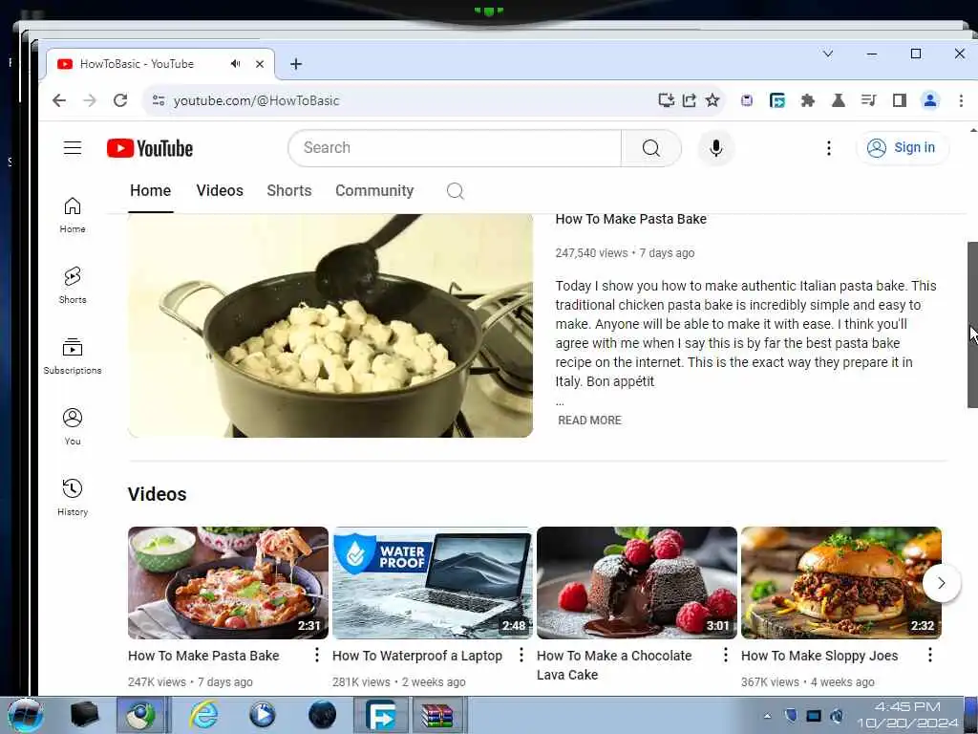The width and height of the screenshot is (978, 734).
Task: Show hidden system tray icons
Action: (767, 716)
